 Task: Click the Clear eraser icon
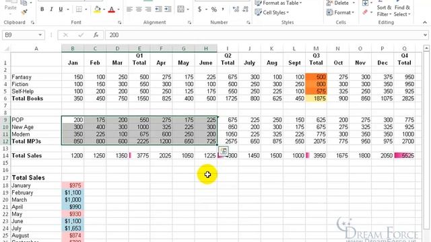[x=365, y=12]
